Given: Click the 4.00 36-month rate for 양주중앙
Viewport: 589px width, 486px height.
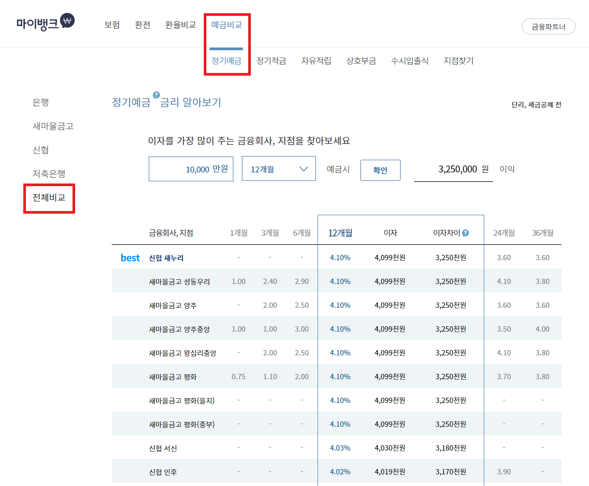Looking at the screenshot, I should click(x=542, y=329).
